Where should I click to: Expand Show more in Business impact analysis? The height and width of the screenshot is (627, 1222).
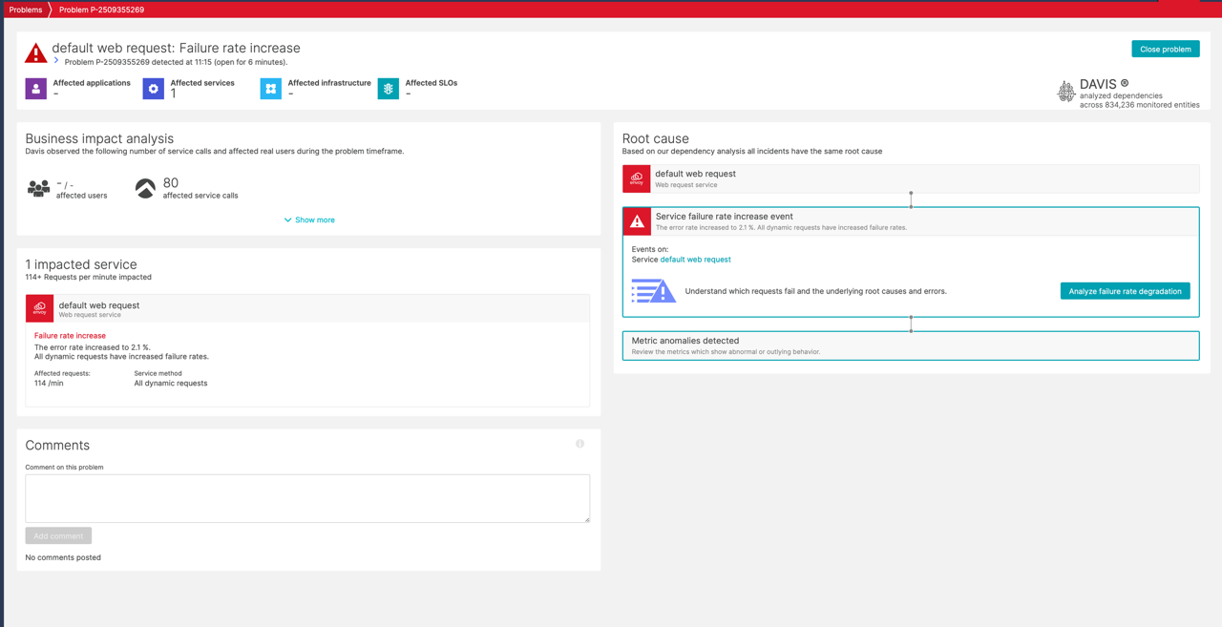(x=308, y=219)
